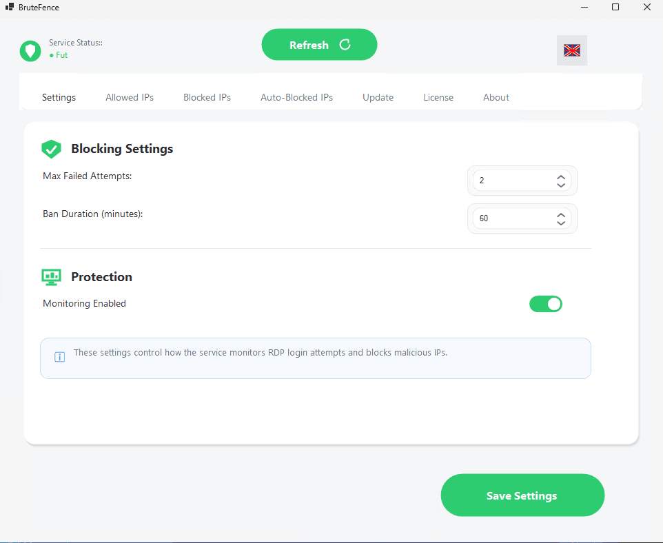This screenshot has height=543, width=663.
Task: Increase Max Failed Attempts with up arrow
Action: coord(561,176)
